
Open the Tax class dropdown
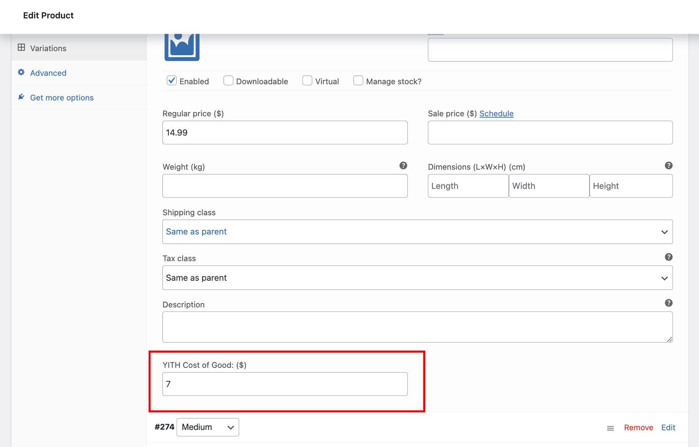click(418, 278)
